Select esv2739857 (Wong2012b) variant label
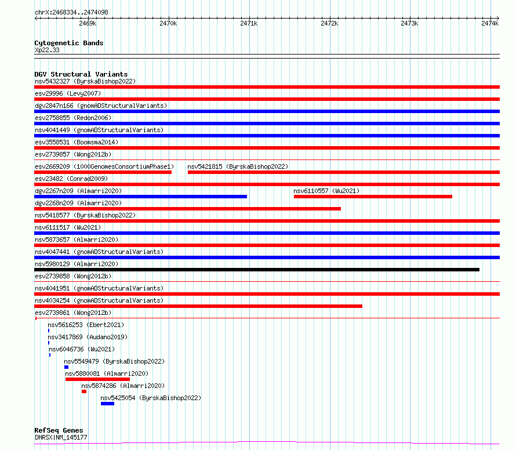The image size is (516, 450). 73,154
